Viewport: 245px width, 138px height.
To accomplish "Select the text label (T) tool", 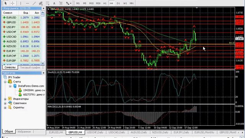I will 61,3.
